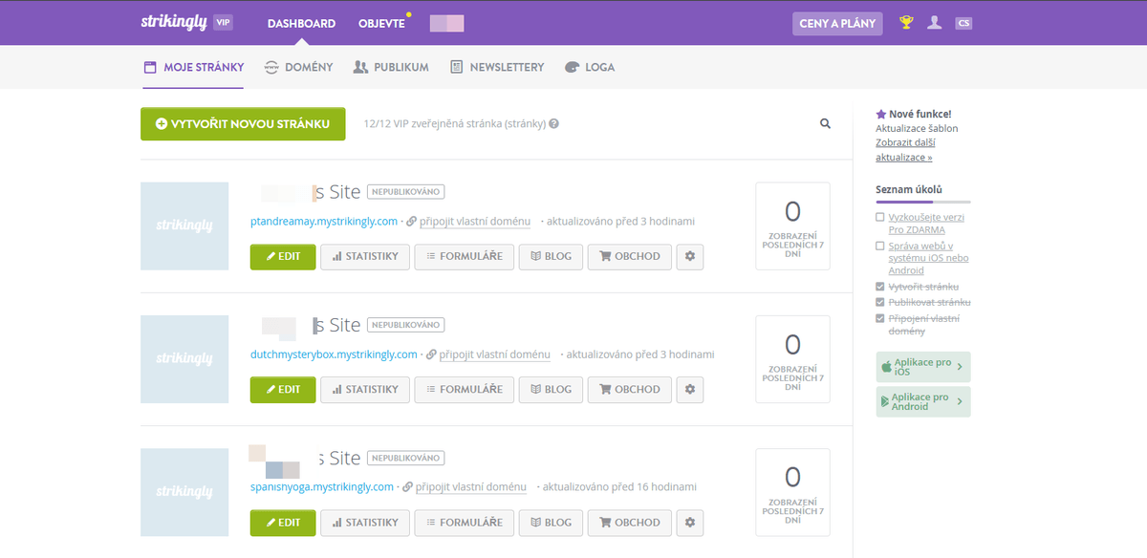This screenshot has width=1147, height=558.
Task: Open thumbnail of dutchmysterybox site
Action: (x=184, y=359)
